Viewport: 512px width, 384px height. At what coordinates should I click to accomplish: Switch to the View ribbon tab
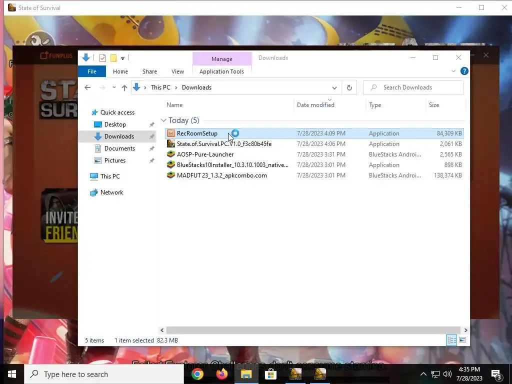tap(177, 71)
